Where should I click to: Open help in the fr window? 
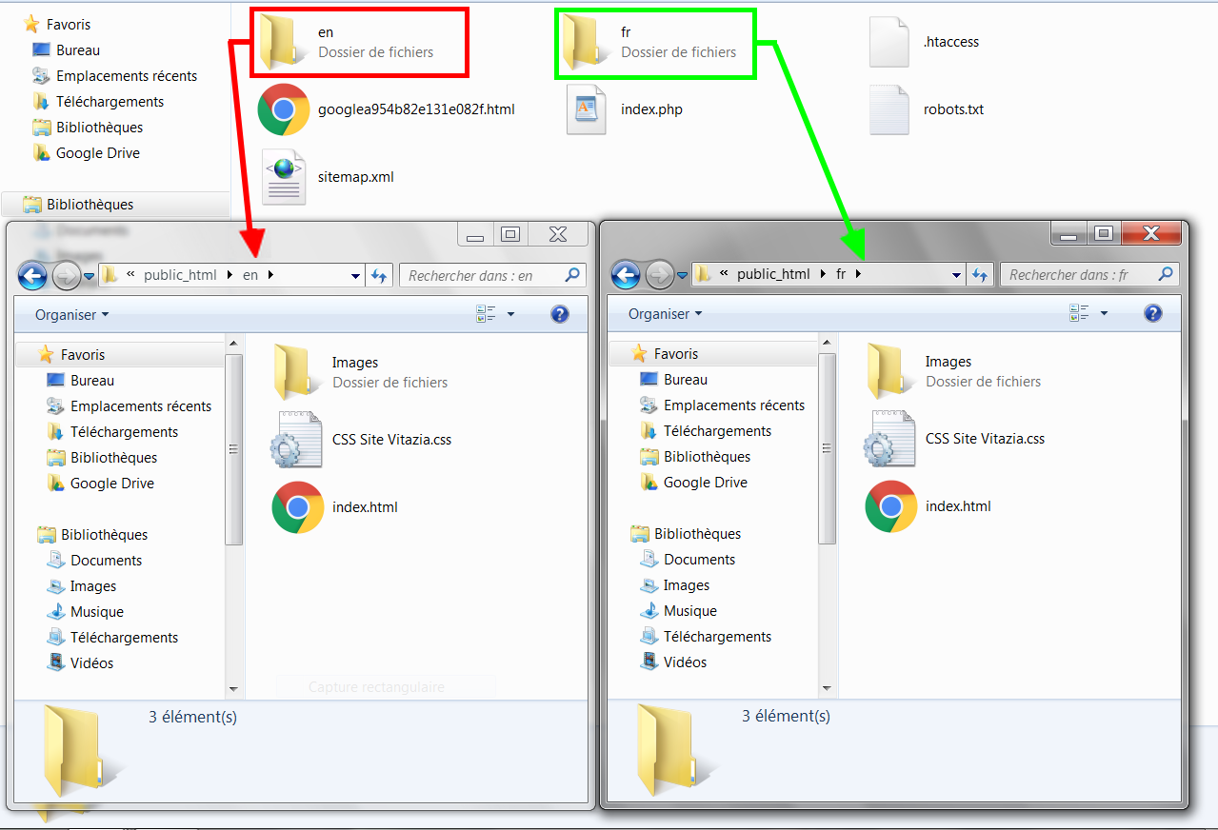1153,313
